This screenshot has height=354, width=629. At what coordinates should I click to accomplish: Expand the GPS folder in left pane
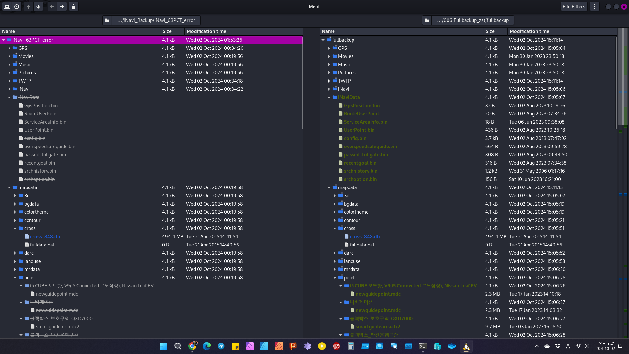point(9,48)
